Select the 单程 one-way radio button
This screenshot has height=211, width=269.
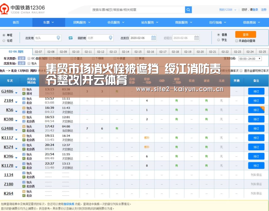[x=4, y=35]
